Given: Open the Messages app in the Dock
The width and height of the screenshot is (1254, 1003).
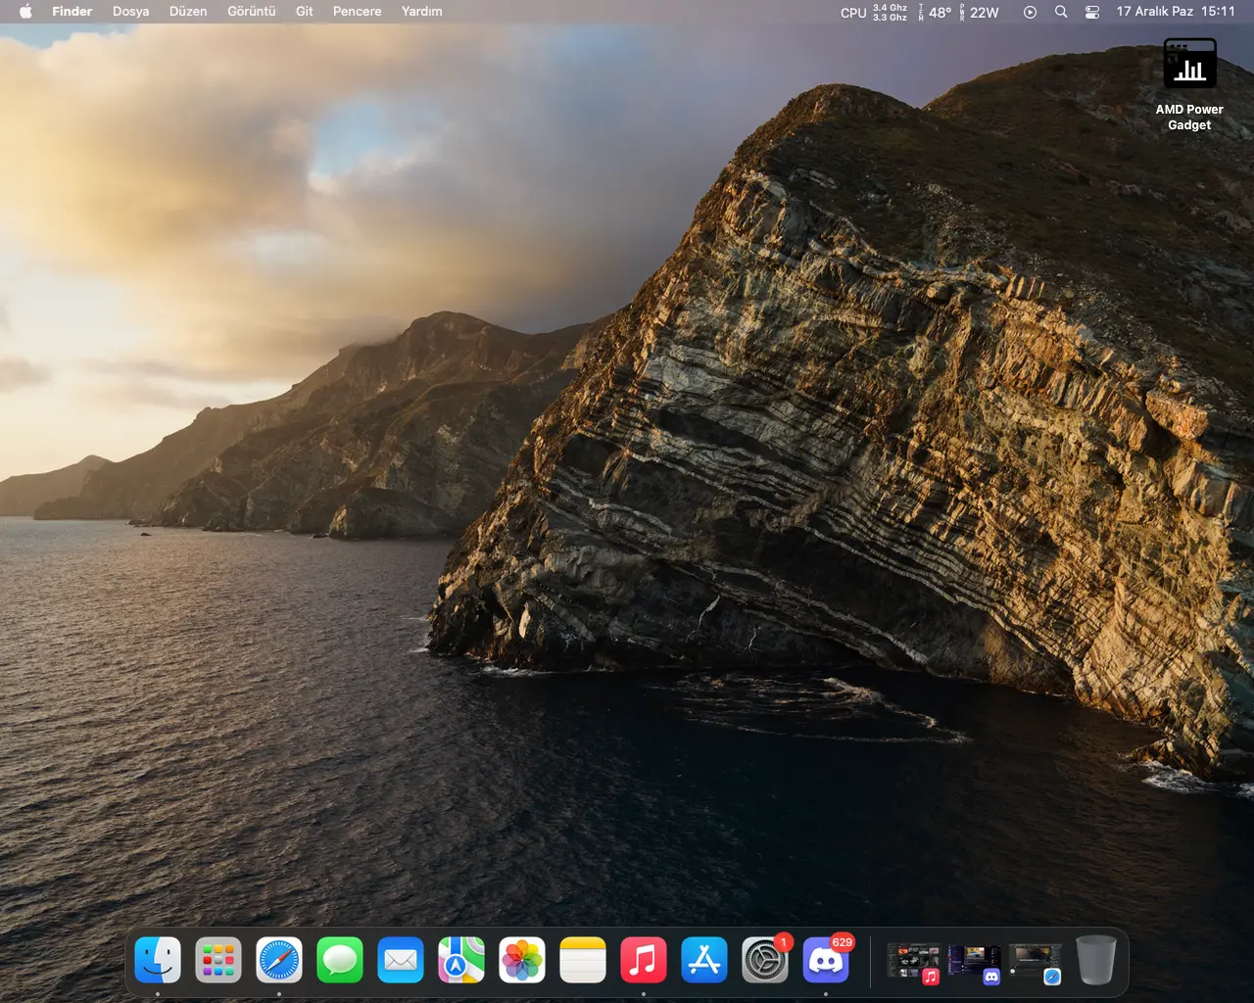Looking at the screenshot, I should tap(340, 960).
